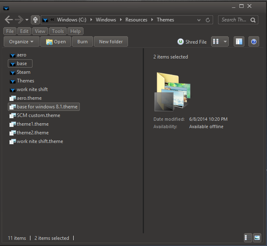Screen dimensions: 267x246
Task: Open the more view options arrow
Action: tap(225, 42)
